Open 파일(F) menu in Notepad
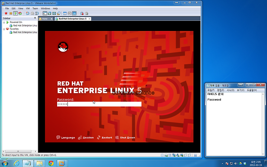The height and width of the screenshot is (167, 267). point(211,90)
